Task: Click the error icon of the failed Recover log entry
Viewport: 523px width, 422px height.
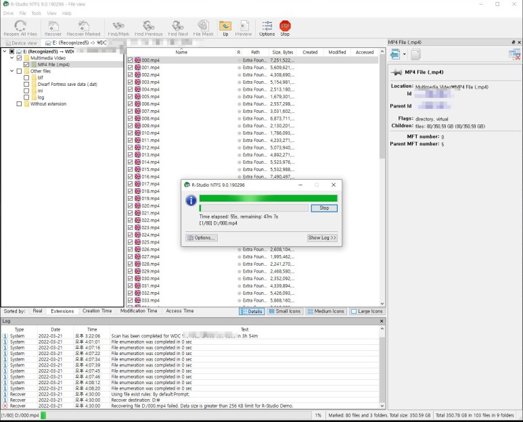Action: pyautogui.click(x=5, y=406)
